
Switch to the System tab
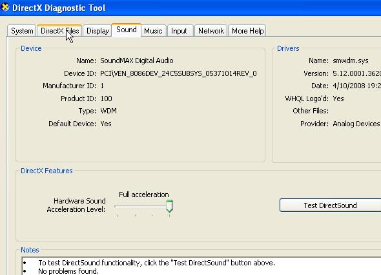22,31
